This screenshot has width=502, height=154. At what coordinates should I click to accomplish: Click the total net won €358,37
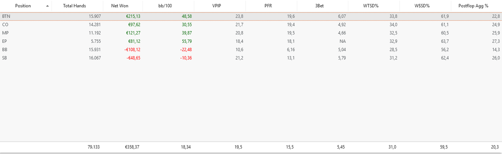(x=131, y=147)
